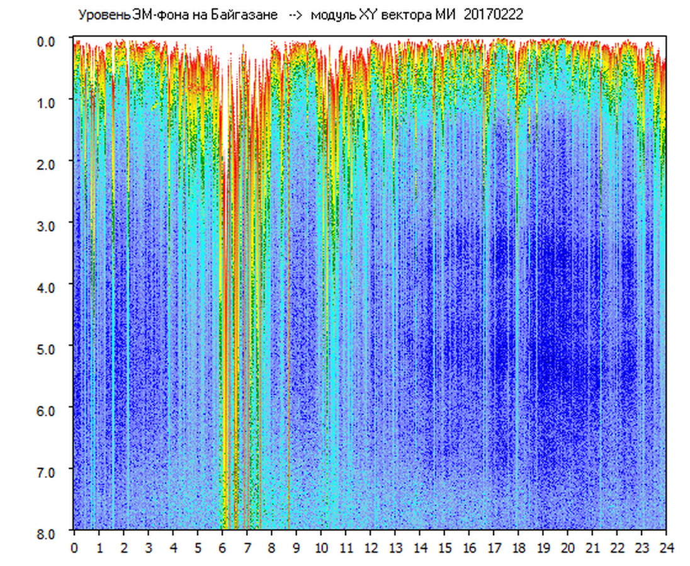The height and width of the screenshot is (566, 690).
Task: Pick the 7.0 y-axis label
Action: tap(47, 471)
